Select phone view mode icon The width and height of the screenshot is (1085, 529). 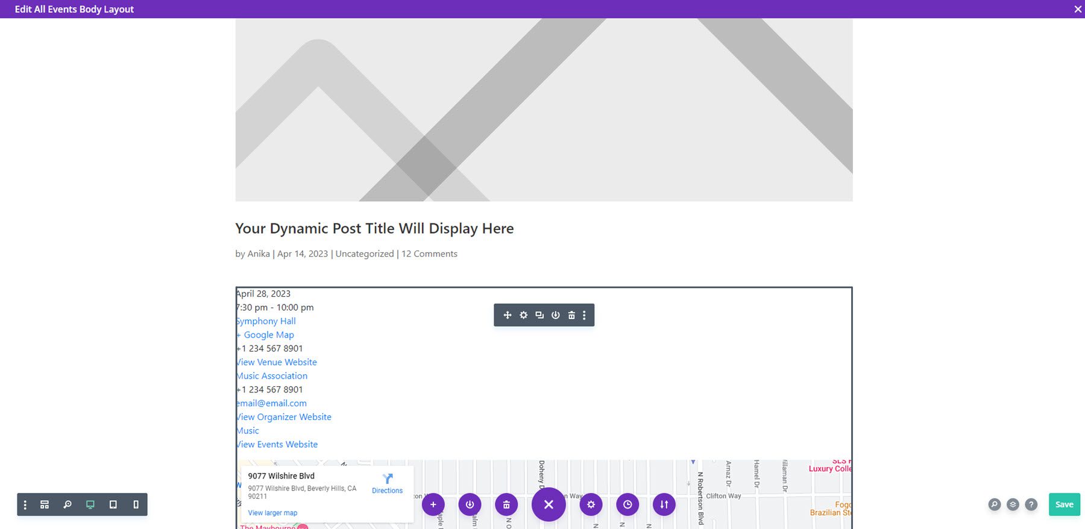(136, 505)
